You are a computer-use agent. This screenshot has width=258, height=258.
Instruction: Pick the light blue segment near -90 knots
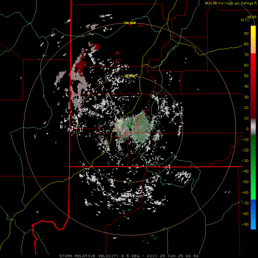point(253,224)
